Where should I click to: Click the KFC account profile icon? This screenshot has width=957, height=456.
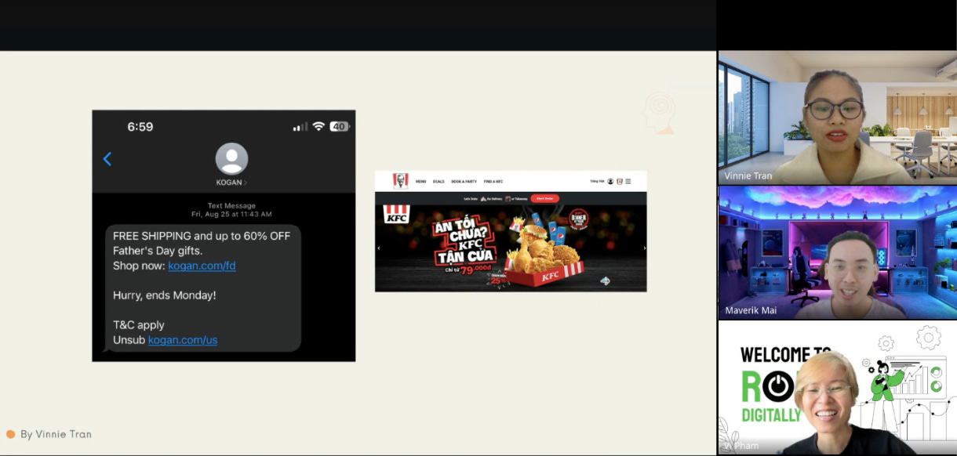(x=610, y=181)
